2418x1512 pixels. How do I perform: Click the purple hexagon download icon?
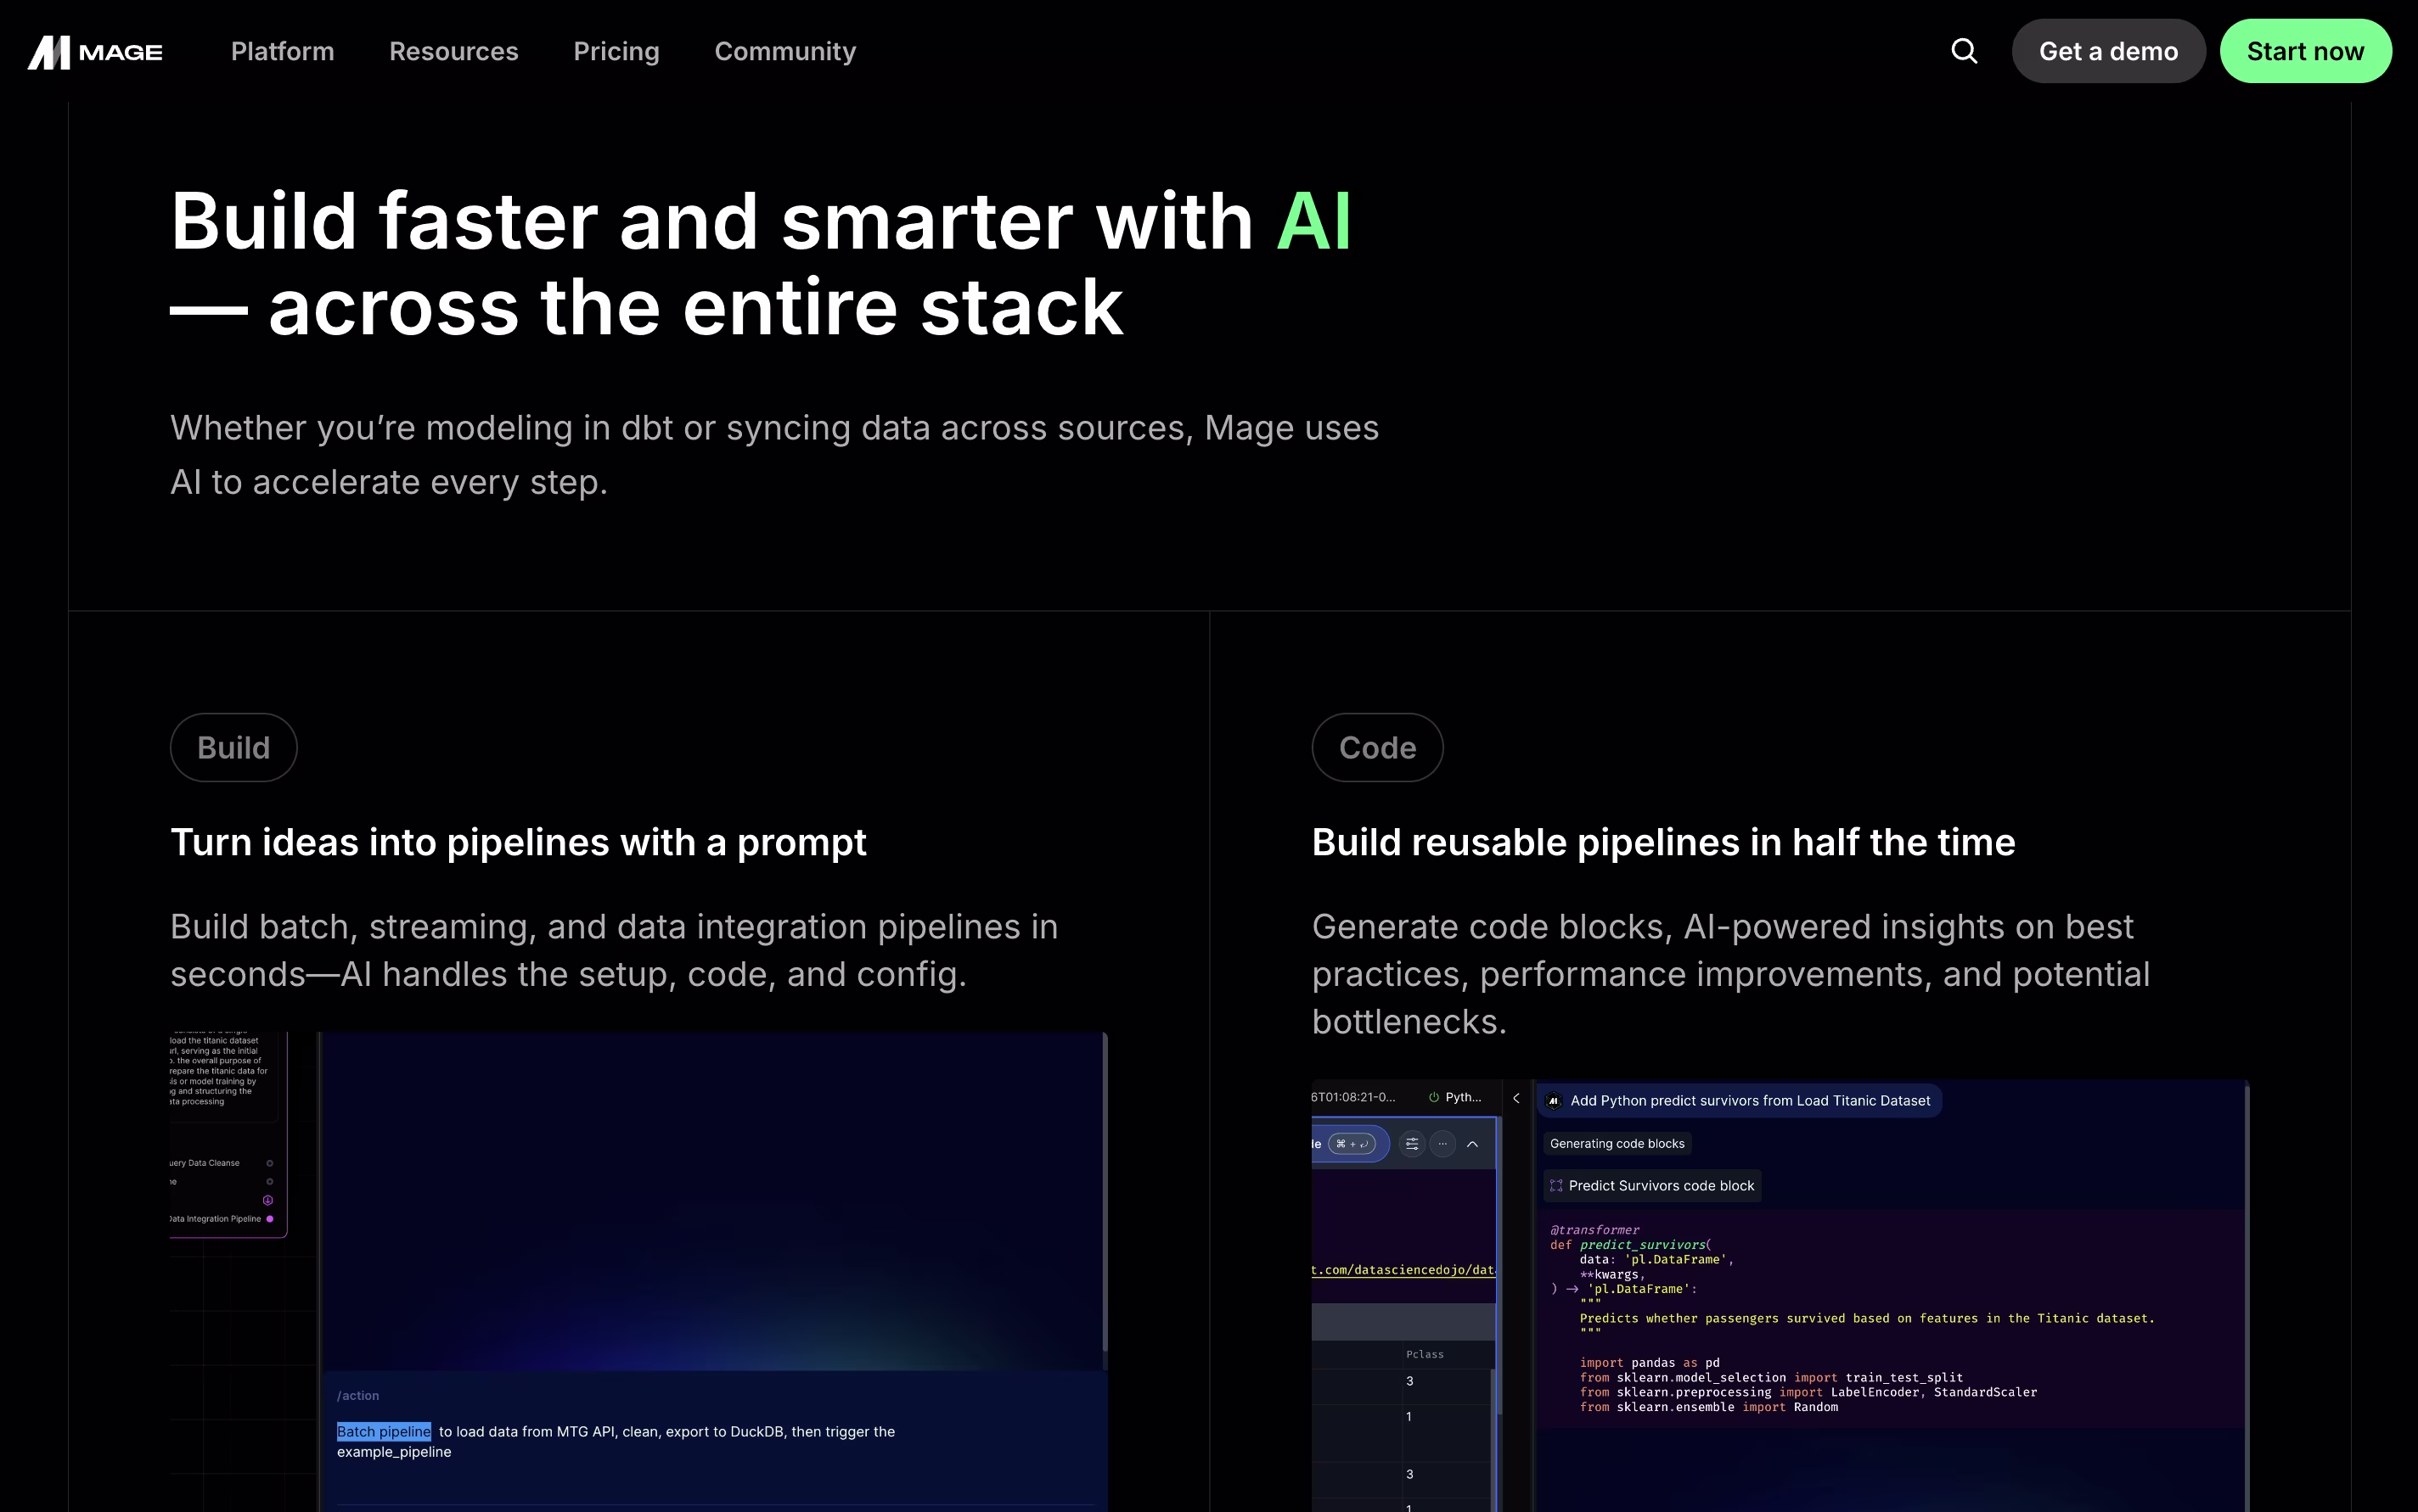coord(268,1200)
